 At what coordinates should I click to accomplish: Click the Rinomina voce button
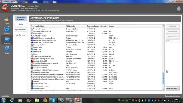[172, 32]
